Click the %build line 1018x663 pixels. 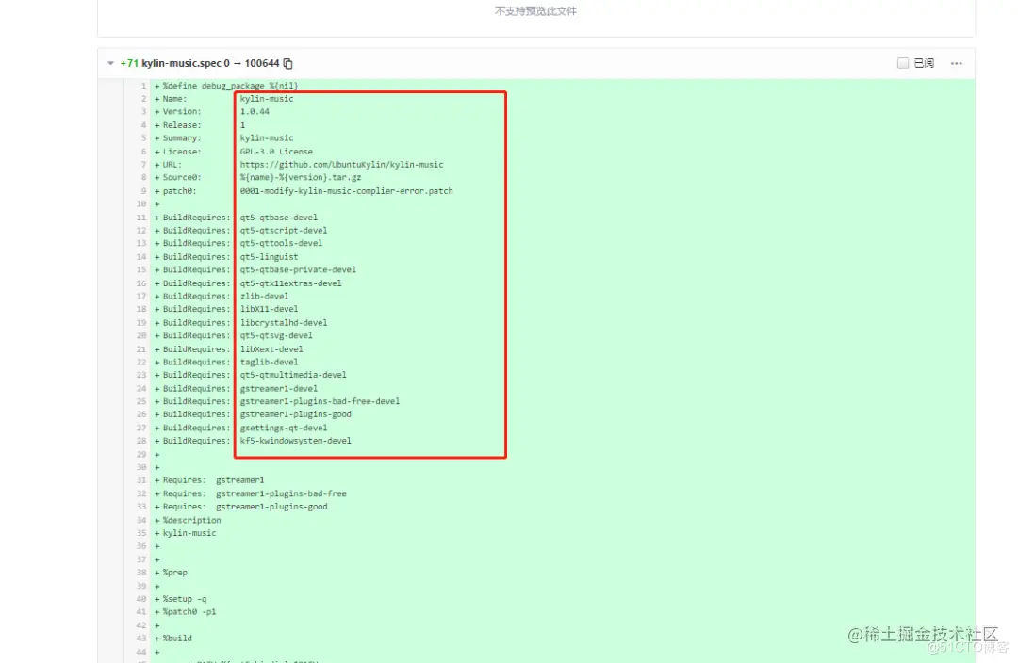coord(173,639)
